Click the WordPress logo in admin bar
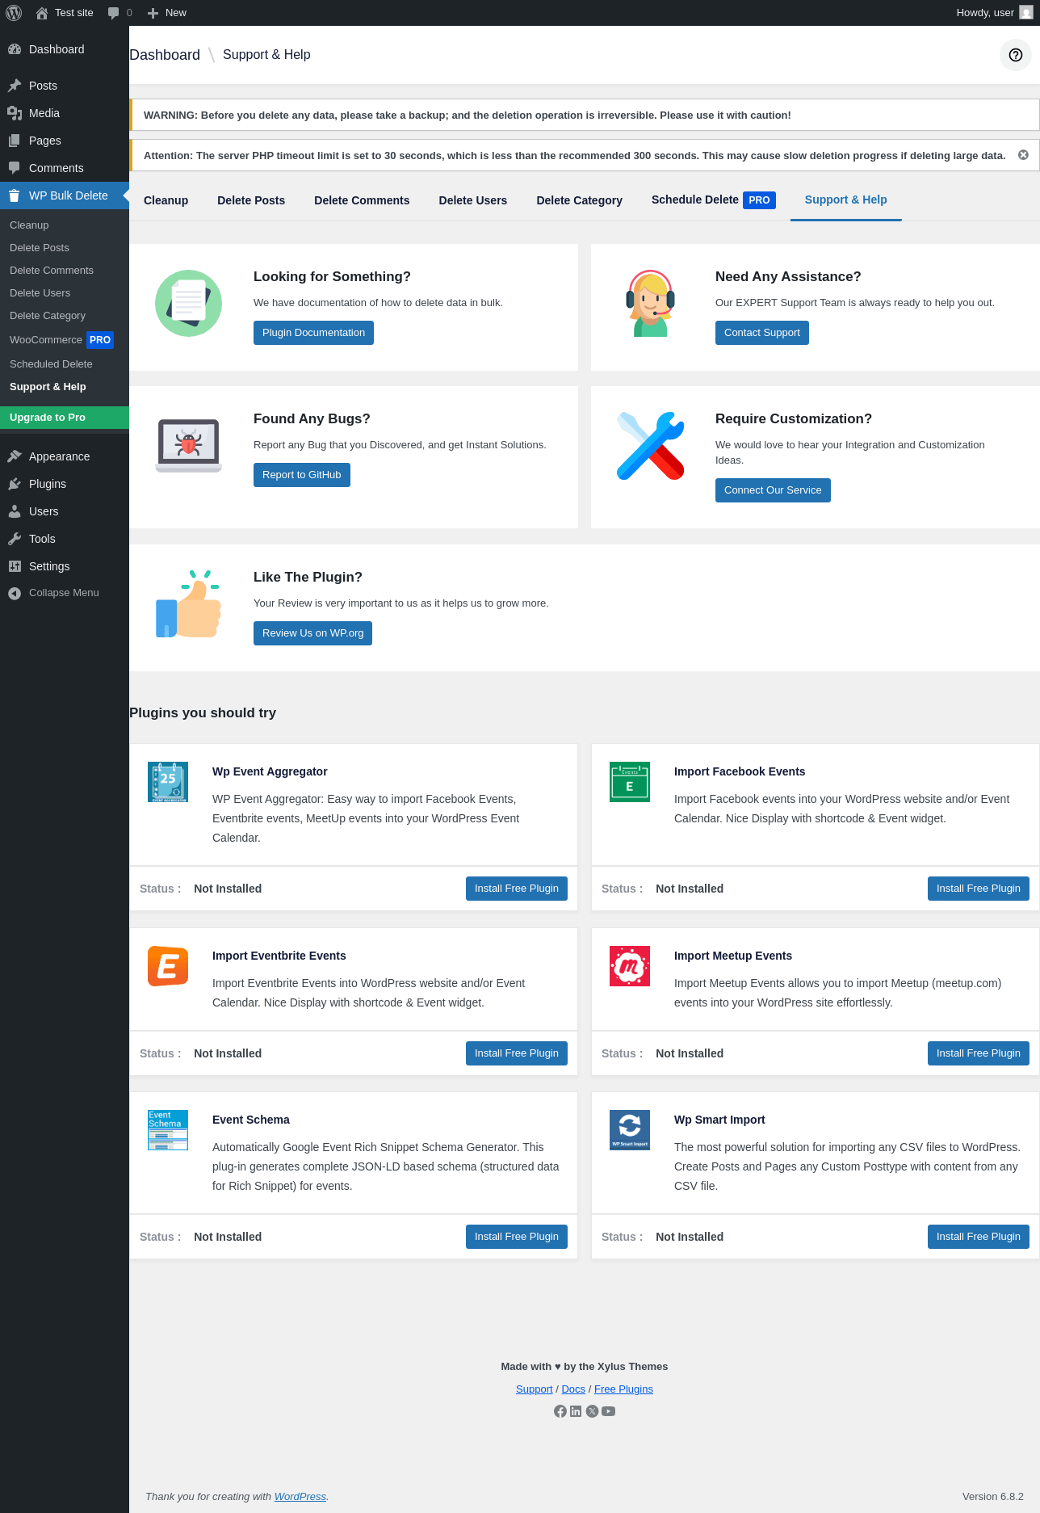The width and height of the screenshot is (1040, 1513). click(14, 13)
